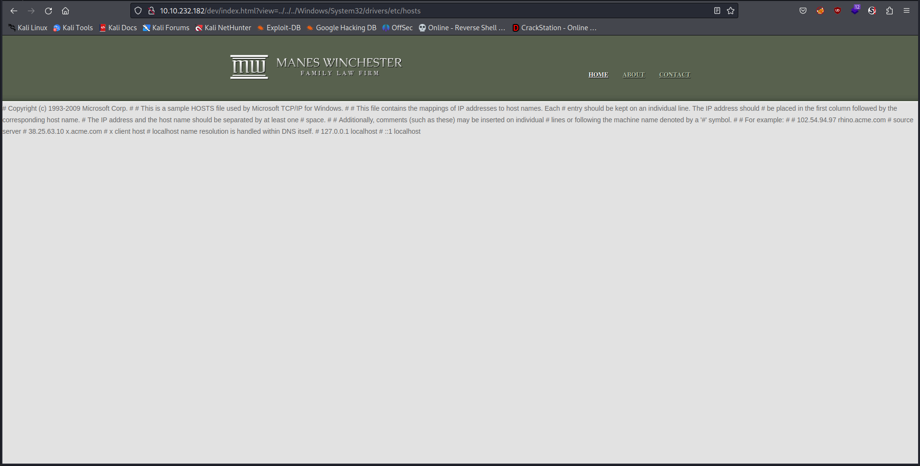Show tracking protection shield info
920x466 pixels.
(138, 11)
